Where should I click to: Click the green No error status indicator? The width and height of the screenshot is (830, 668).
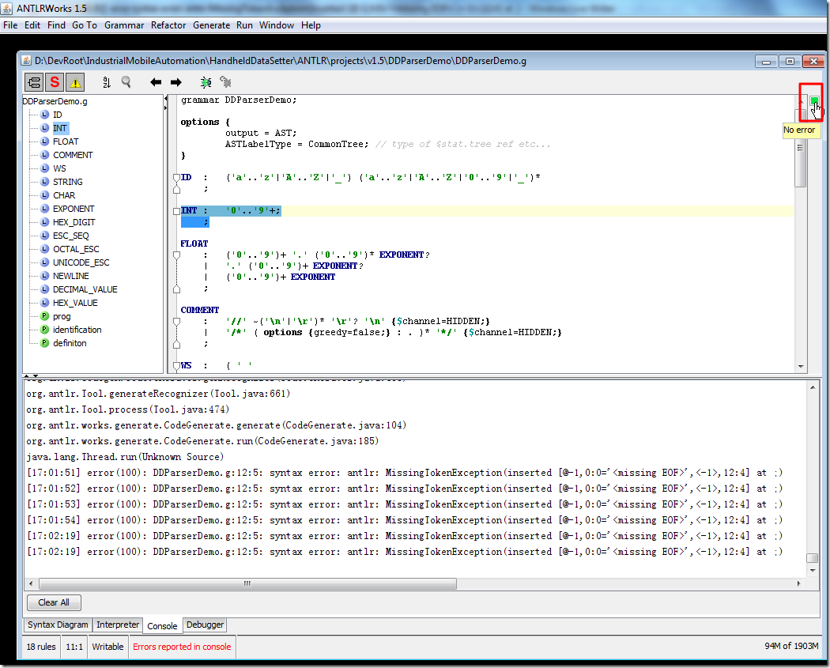813,101
